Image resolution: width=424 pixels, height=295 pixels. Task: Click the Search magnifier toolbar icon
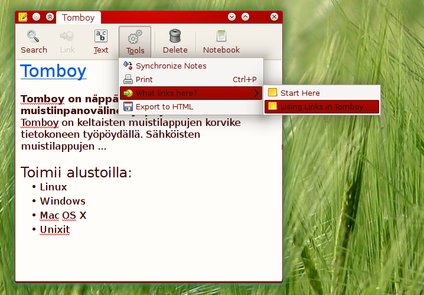33,36
